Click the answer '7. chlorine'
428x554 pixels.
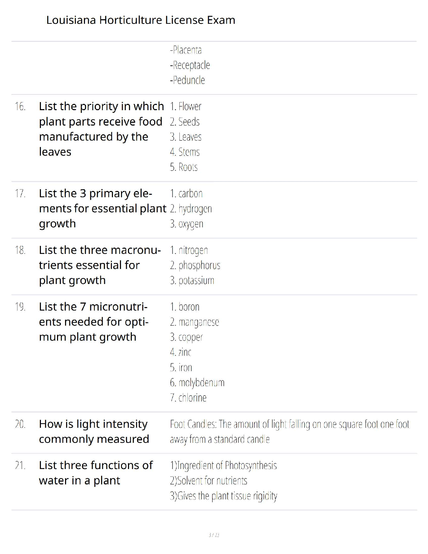pos(188,398)
